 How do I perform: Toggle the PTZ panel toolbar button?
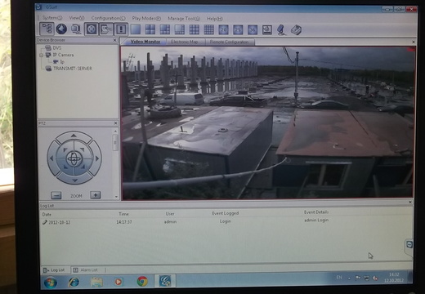92,29
